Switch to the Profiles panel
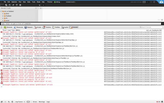The height and width of the screenshot is (103, 164). tap(56, 27)
